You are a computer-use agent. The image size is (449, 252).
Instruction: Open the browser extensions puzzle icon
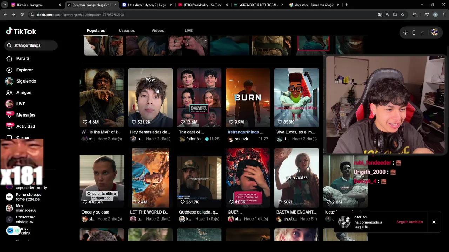point(415,15)
